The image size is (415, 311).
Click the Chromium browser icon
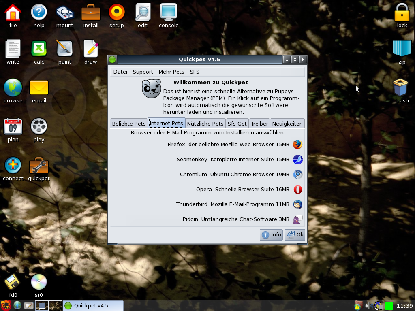[297, 175]
